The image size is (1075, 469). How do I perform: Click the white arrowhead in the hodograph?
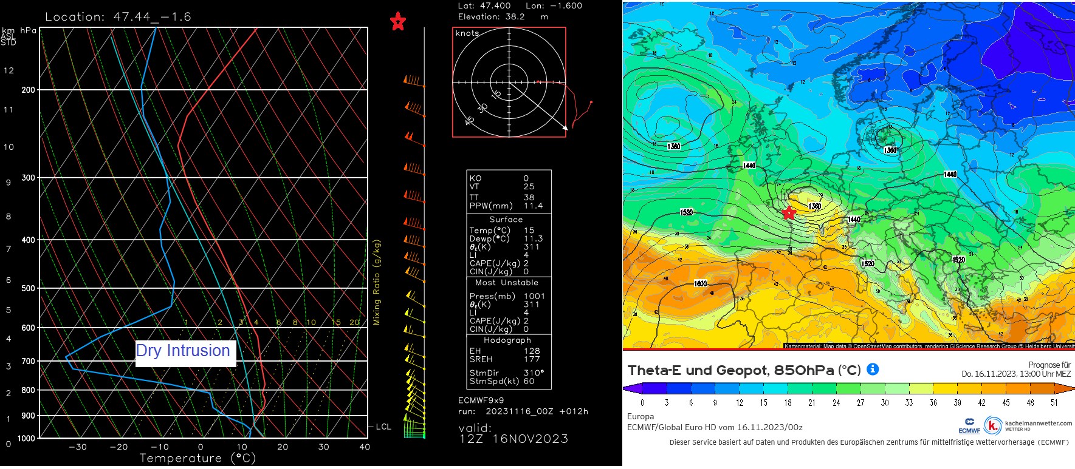[x=565, y=127]
